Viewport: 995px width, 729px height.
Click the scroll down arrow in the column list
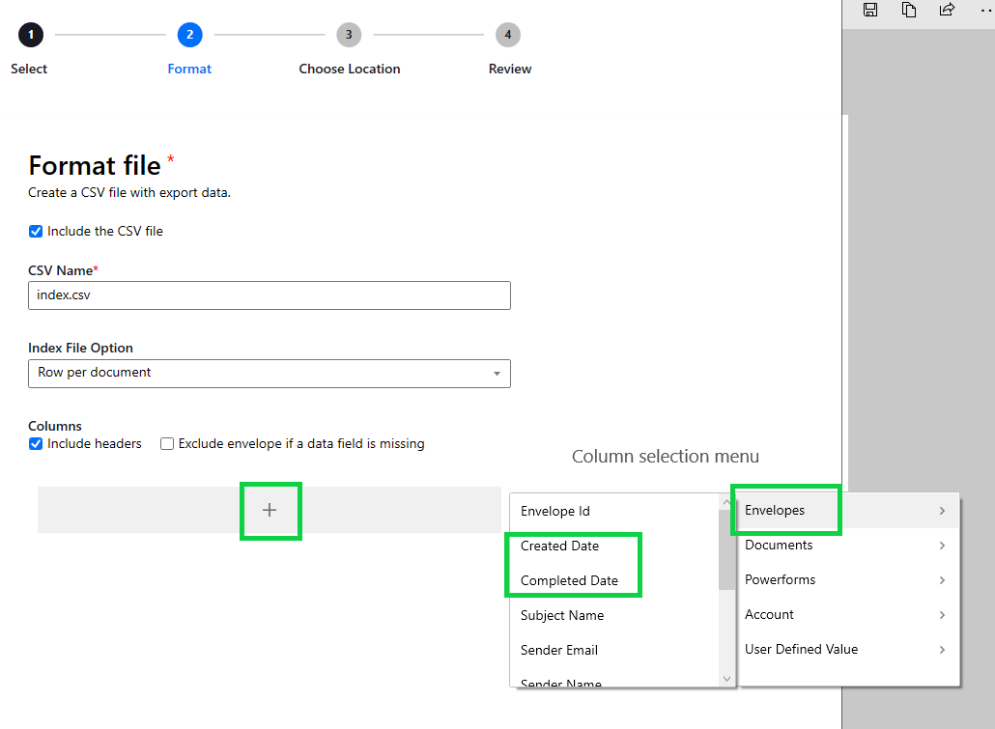click(725, 679)
